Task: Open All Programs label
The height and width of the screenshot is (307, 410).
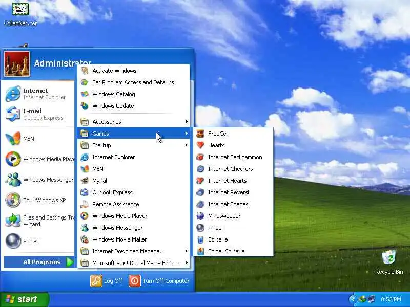Action: click(x=42, y=262)
